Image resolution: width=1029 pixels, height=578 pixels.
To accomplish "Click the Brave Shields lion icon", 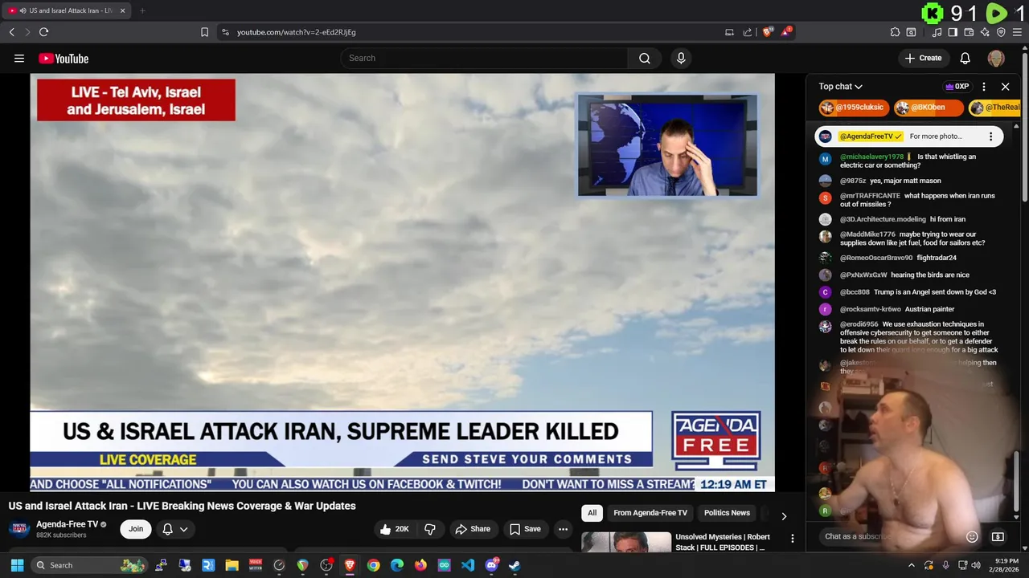I will (x=767, y=32).
